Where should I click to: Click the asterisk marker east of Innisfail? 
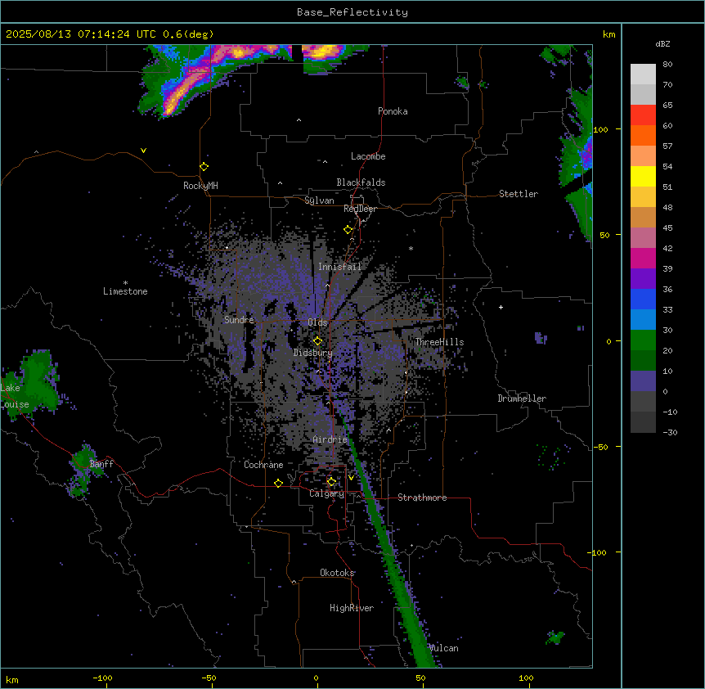click(411, 248)
